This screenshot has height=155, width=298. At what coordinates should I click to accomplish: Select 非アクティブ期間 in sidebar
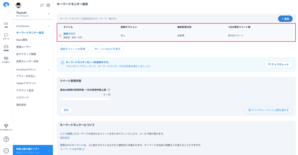point(26,54)
